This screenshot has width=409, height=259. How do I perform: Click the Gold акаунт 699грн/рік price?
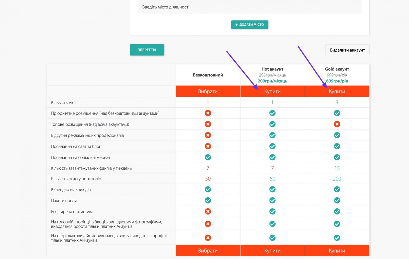click(x=337, y=81)
